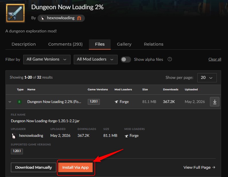
Task: Open the Comments (293) tab
Action: (x=65, y=44)
